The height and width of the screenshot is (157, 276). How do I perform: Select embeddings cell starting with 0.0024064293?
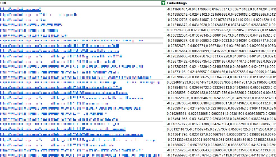tap(221, 82)
